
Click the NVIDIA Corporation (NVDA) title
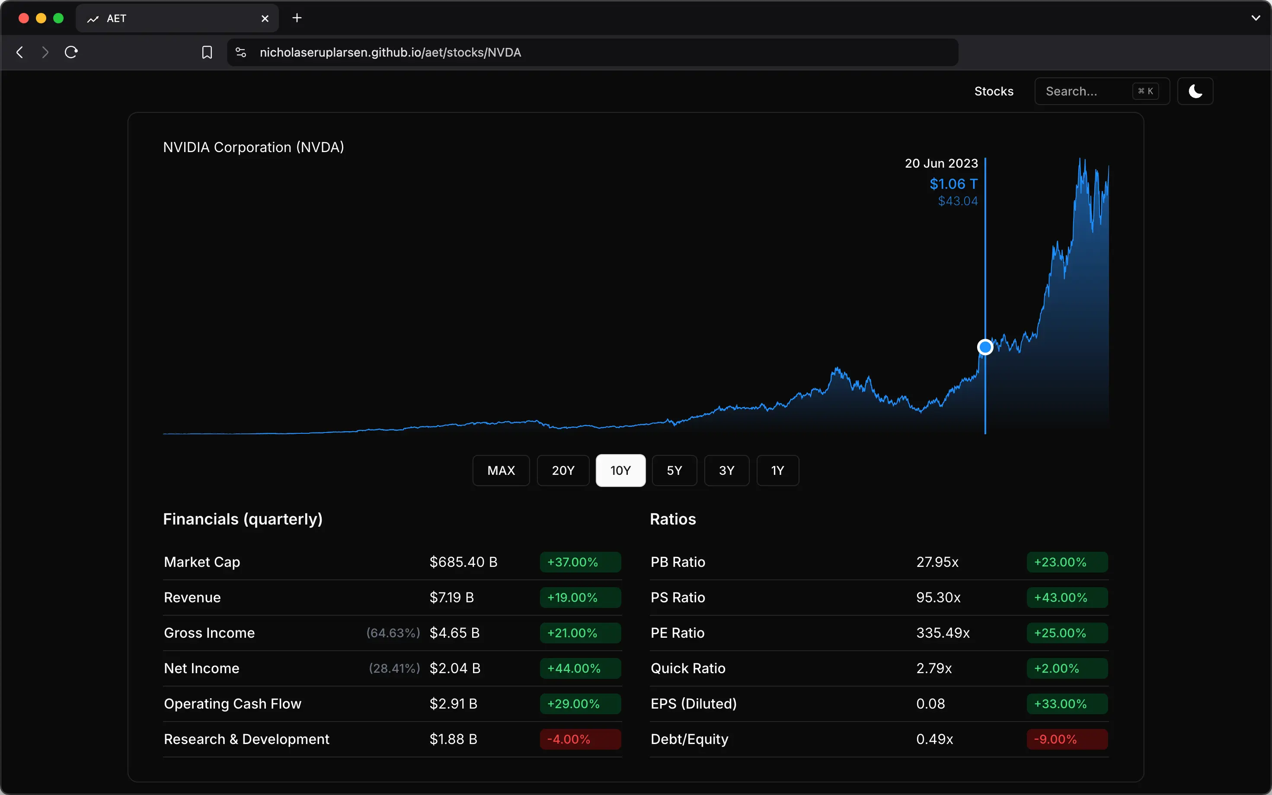[x=253, y=147]
